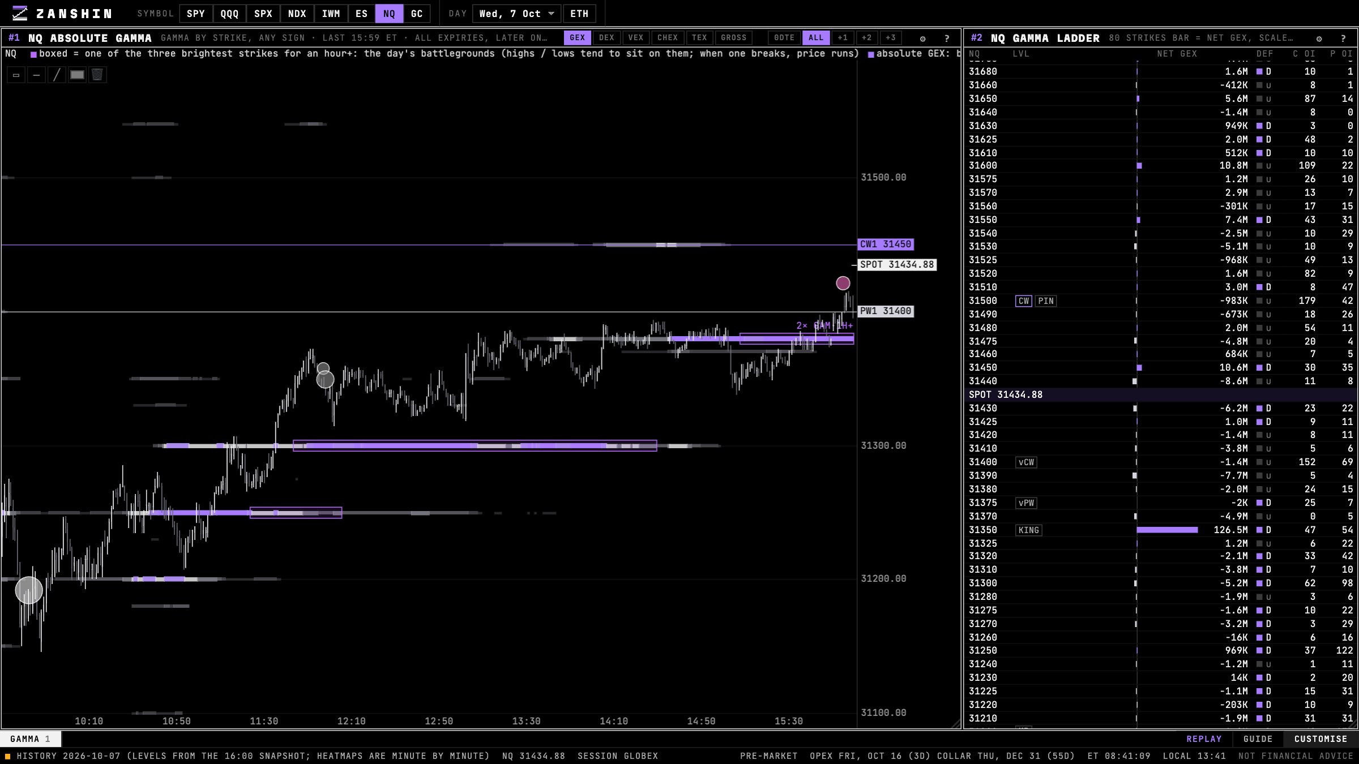
Task: Click the purple boxed legend swatch
Action: point(33,54)
